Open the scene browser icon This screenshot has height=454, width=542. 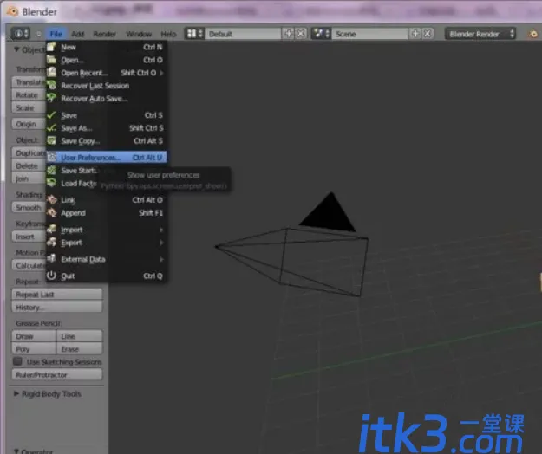pyautogui.click(x=321, y=34)
